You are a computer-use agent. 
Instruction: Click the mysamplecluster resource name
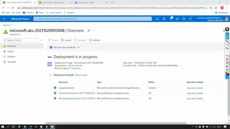click(66, 88)
